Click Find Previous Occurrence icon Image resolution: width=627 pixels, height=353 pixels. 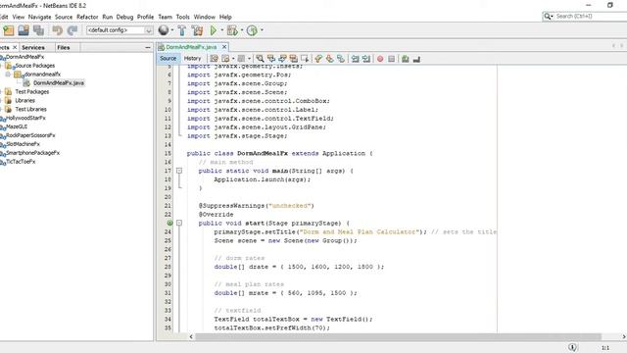[271, 59]
